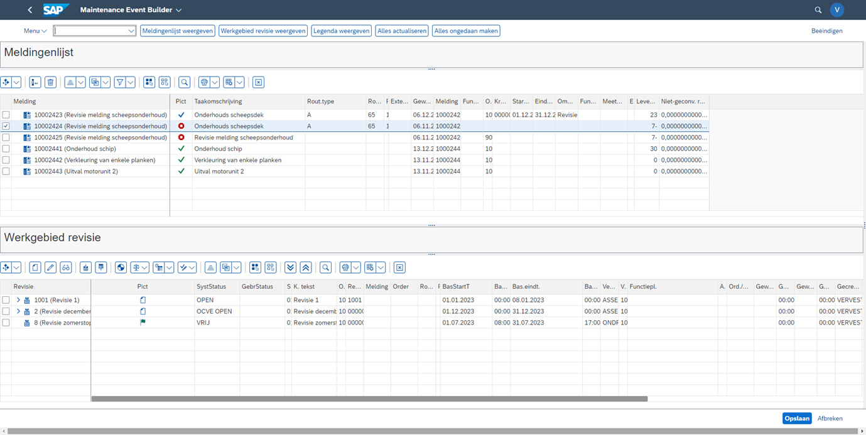
Task: Click the Display glasses icon in Werkgebied revisie
Action: [66, 267]
